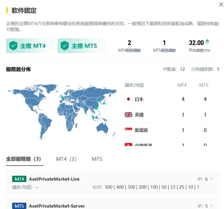
Task: Click the Singapore server dot on map
Action: (93, 117)
